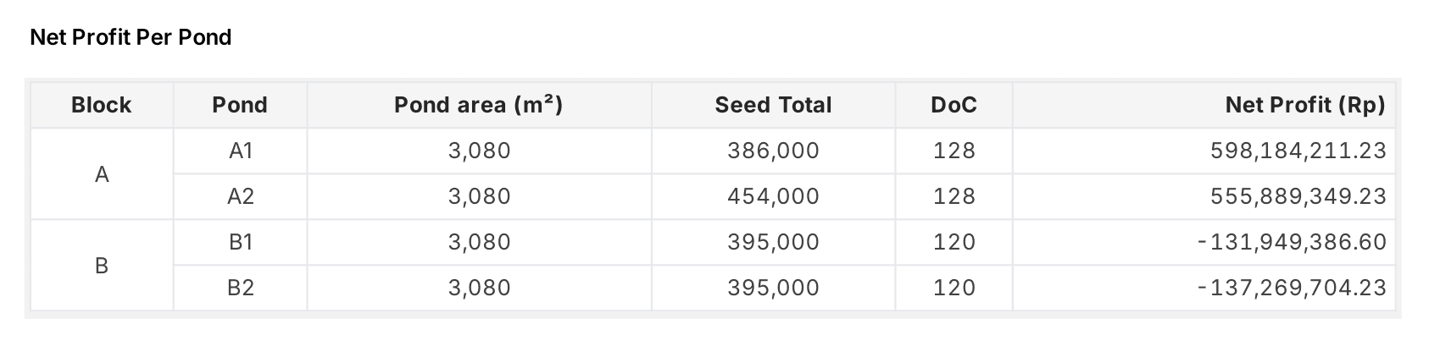The width and height of the screenshot is (1429, 357).
Task: Click DoC value 128 for pond A1
Action: (954, 151)
